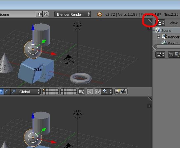
Task: Click OpenGL render image camera icon
Action: tap(118, 92)
